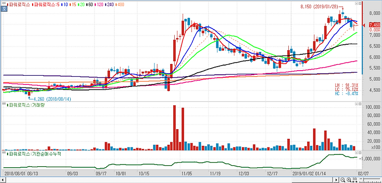Viewport: 382px width, 183px height.
Task: Click the 10/01 date label
Action: (x=121, y=173)
